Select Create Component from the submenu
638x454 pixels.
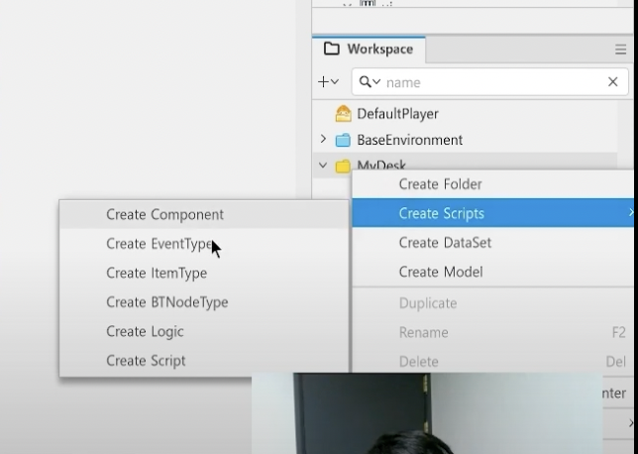pyautogui.click(x=204, y=214)
